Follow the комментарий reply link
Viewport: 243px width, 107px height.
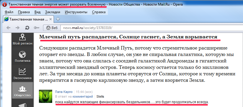pos(83,97)
